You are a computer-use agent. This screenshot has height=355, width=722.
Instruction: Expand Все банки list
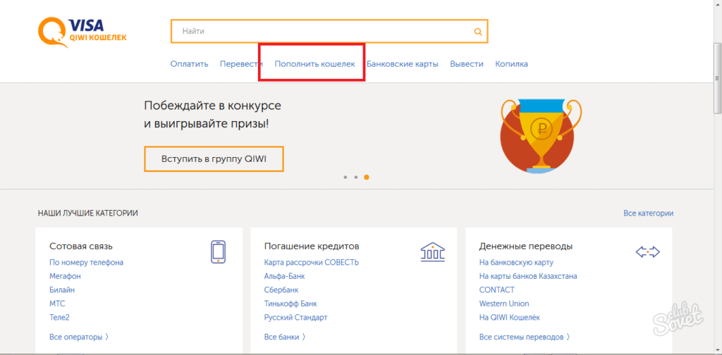[285, 337]
